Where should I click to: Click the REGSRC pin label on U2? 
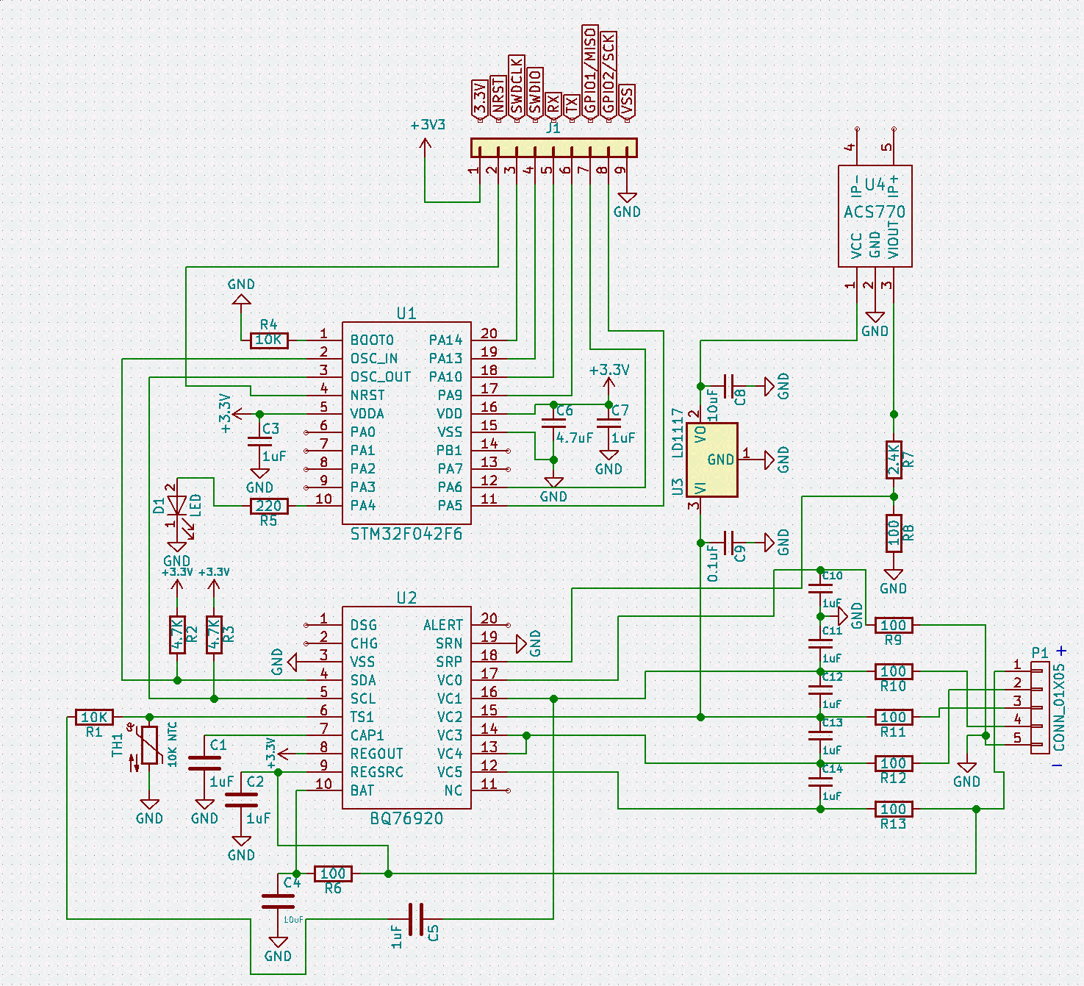click(376, 772)
